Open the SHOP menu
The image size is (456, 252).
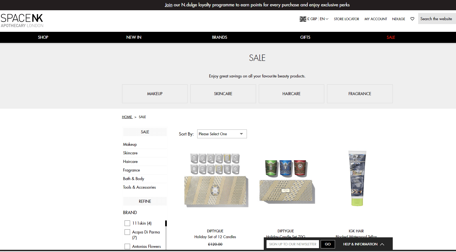(43, 37)
